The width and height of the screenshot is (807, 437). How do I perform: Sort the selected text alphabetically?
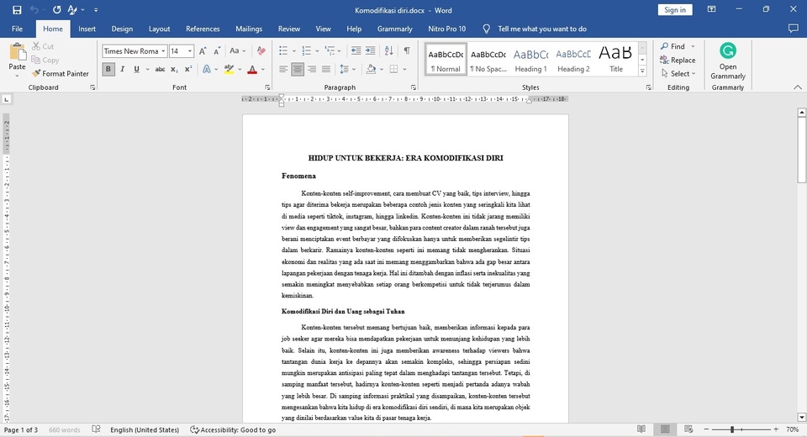(389, 51)
